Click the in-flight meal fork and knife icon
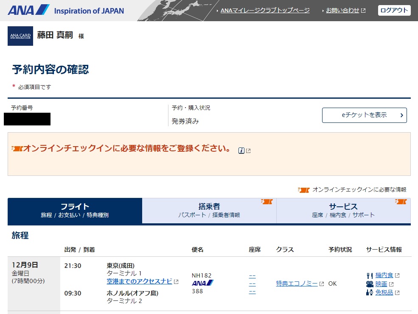 (369, 275)
